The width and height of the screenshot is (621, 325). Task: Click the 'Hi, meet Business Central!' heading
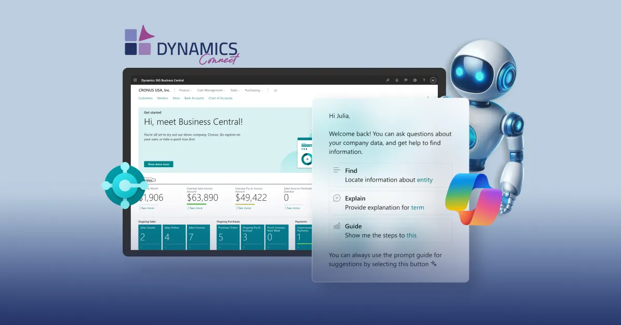[193, 122]
